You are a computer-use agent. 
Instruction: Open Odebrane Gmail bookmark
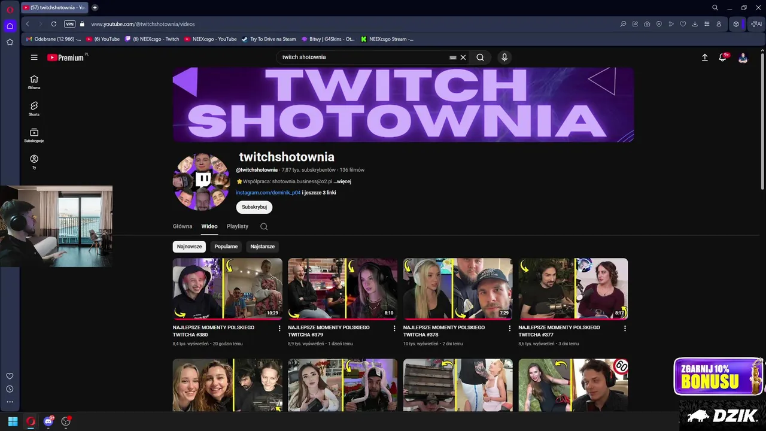pyautogui.click(x=53, y=39)
